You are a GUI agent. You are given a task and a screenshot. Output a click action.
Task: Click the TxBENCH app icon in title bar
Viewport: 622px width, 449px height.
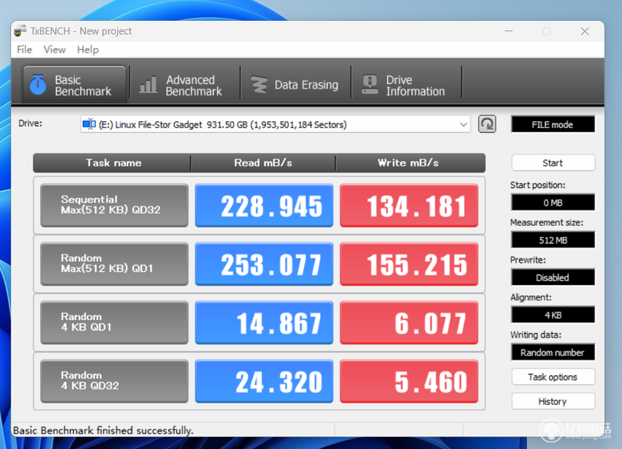(x=20, y=31)
